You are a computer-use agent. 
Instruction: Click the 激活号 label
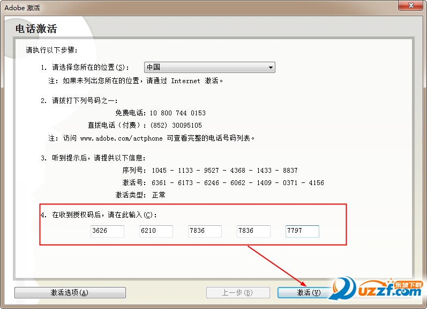pos(134,183)
